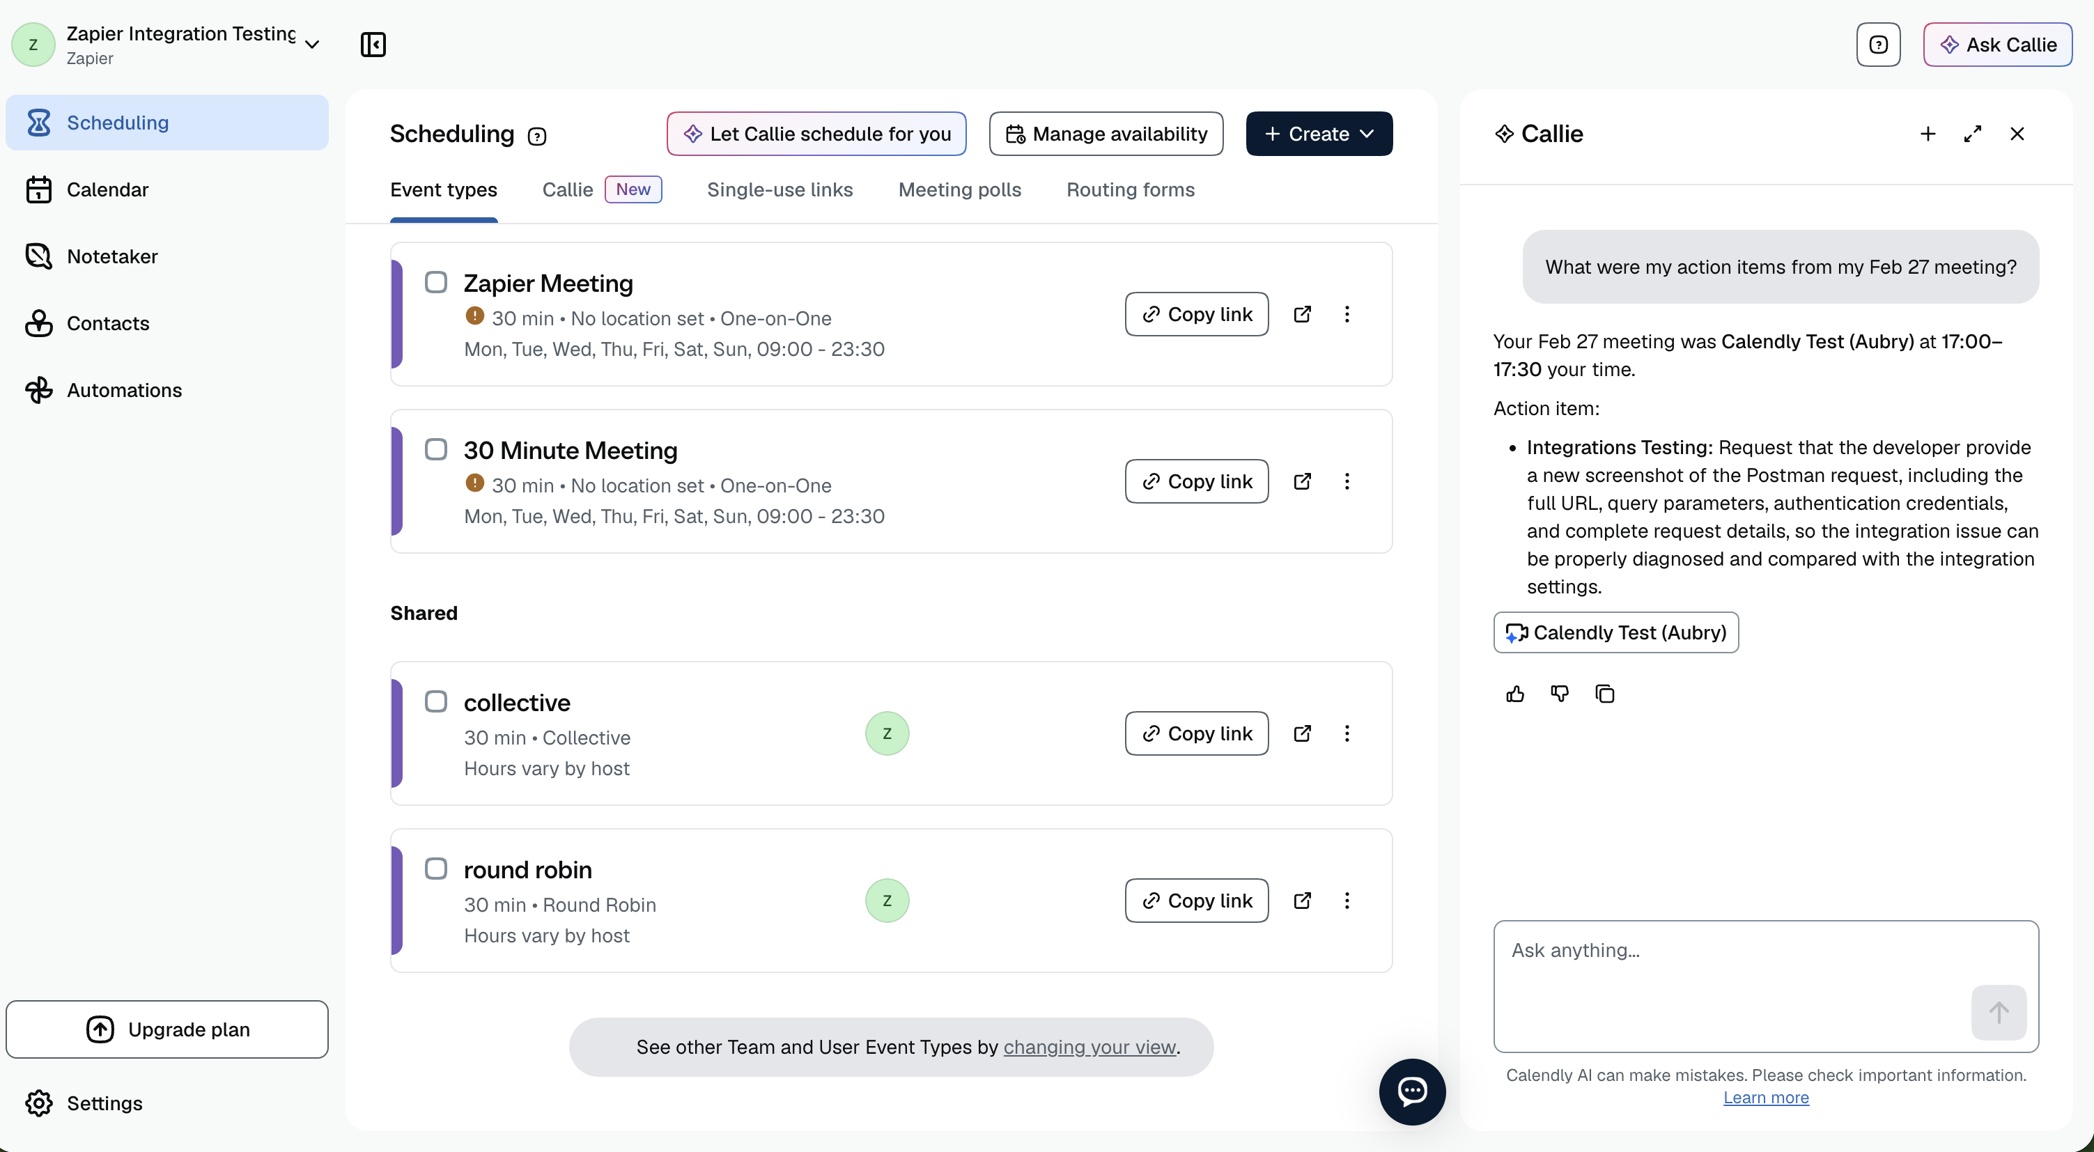Click the Ask Callie button
This screenshot has width=2094, height=1152.
(x=1997, y=45)
